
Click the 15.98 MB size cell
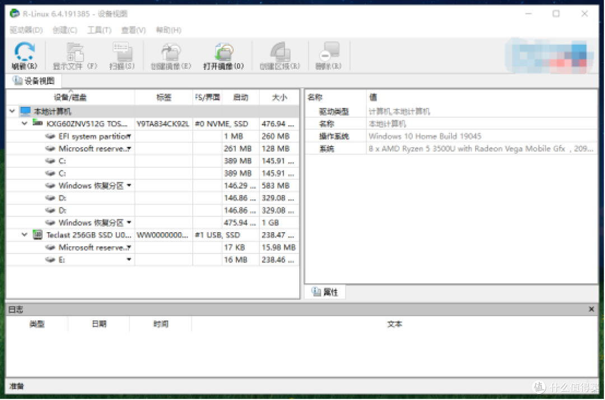[278, 247]
